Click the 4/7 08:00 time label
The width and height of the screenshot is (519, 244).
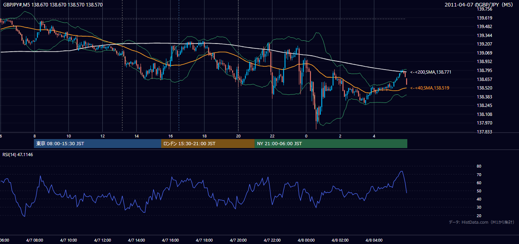(x=35, y=240)
